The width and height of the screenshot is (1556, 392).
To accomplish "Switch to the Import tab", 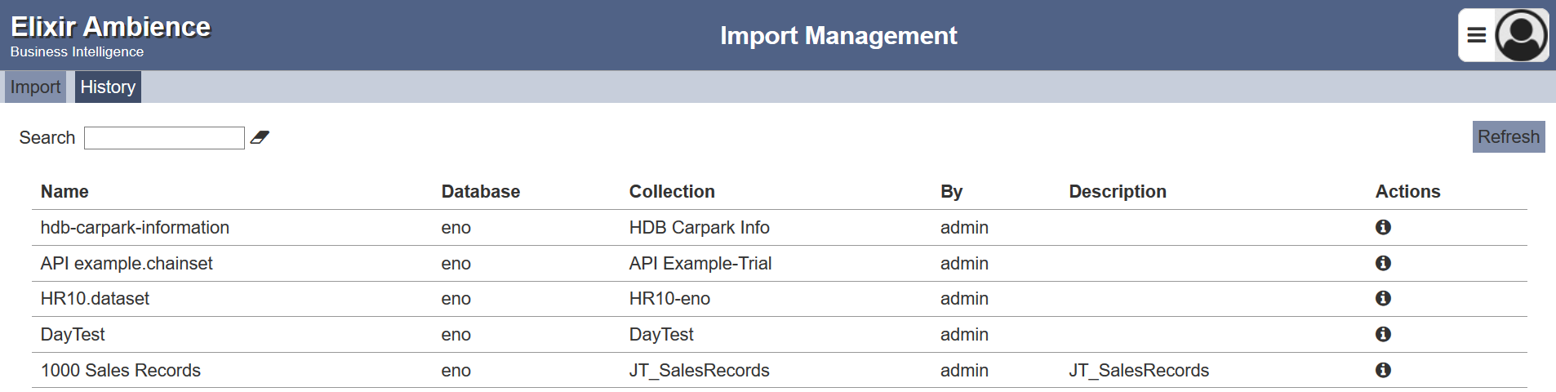I will point(35,87).
